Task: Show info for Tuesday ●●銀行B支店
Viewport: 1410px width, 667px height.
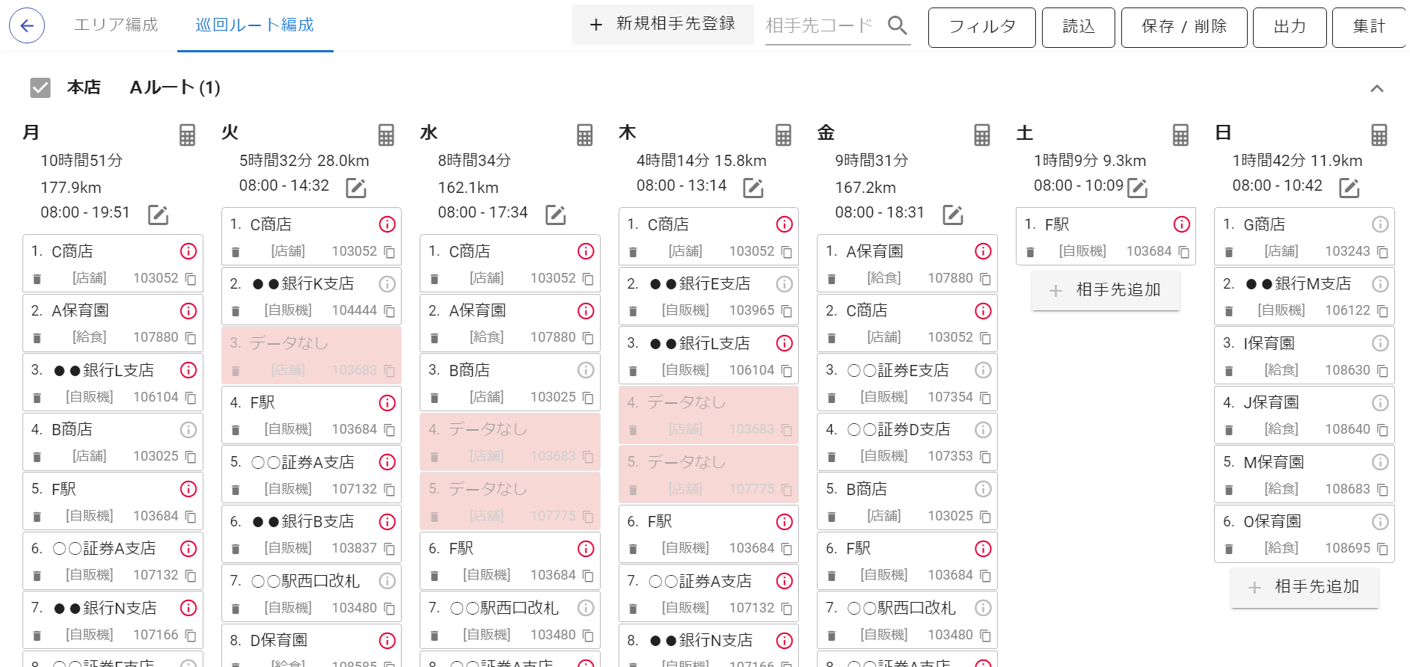Action: [x=387, y=522]
